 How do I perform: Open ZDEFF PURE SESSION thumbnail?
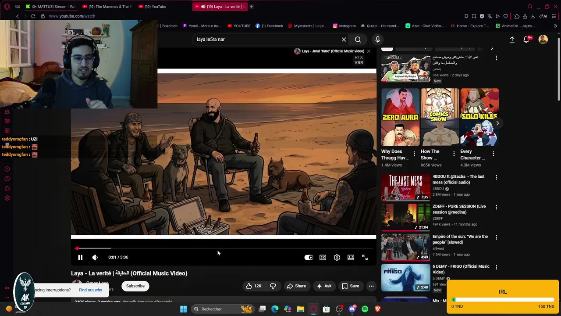[406, 217]
